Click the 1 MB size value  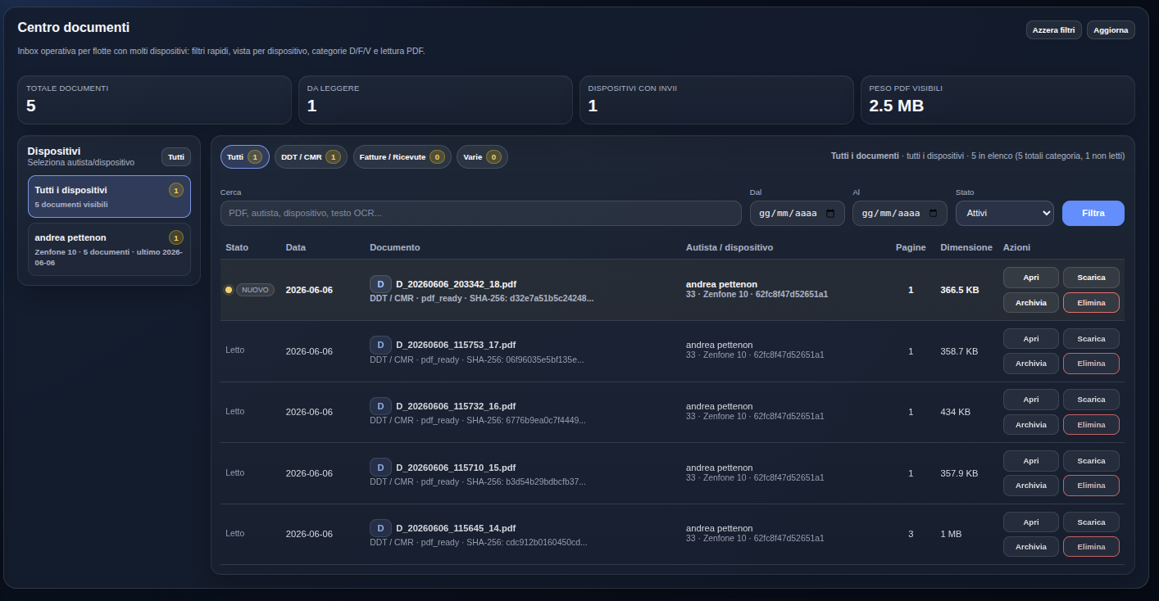tap(951, 534)
